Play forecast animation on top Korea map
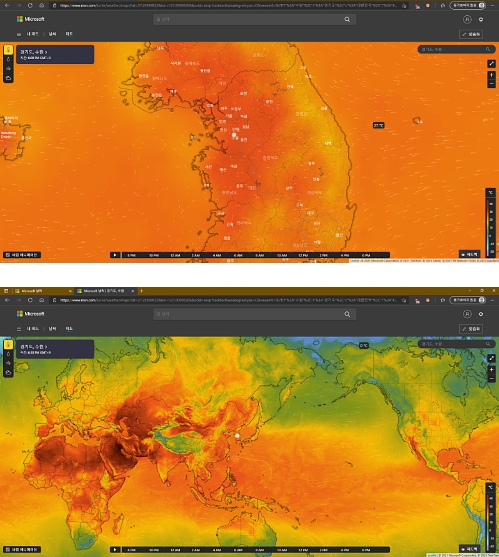This screenshot has height=557, width=499. tap(115, 255)
